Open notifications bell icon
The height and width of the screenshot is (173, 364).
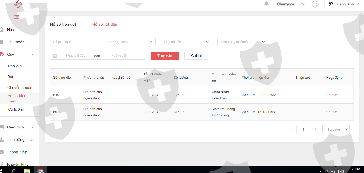[267, 4]
